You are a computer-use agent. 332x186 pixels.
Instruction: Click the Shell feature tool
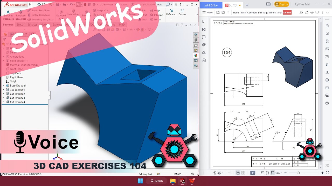pyautogui.click(x=142, y=19)
